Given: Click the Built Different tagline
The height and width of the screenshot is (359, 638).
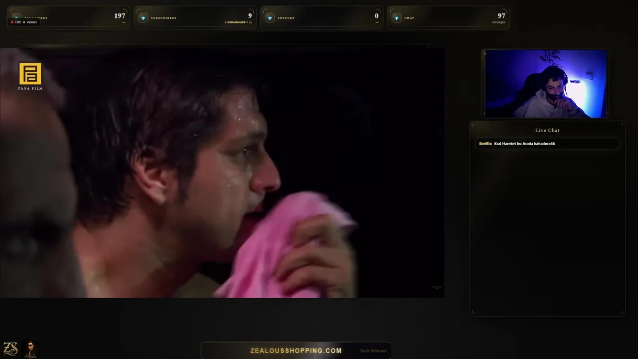Looking at the screenshot, I should 374,351.
